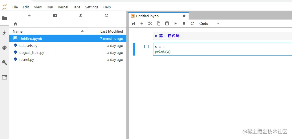This screenshot has height=139, width=292.
Task: Select dogcat_train.py in the file list
Action: coord(68,53)
